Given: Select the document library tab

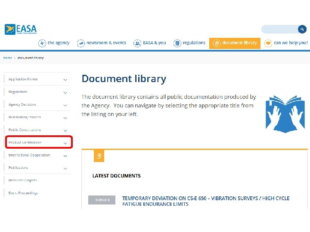Looking at the screenshot, I should pyautogui.click(x=235, y=43).
